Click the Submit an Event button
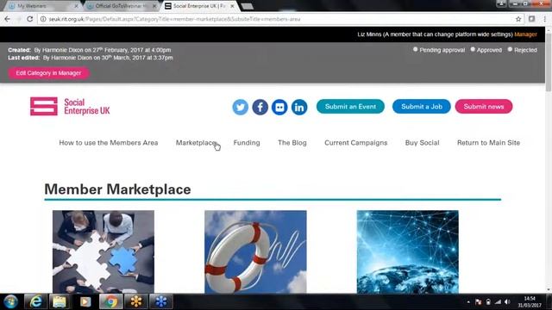The width and height of the screenshot is (552, 310). click(350, 107)
